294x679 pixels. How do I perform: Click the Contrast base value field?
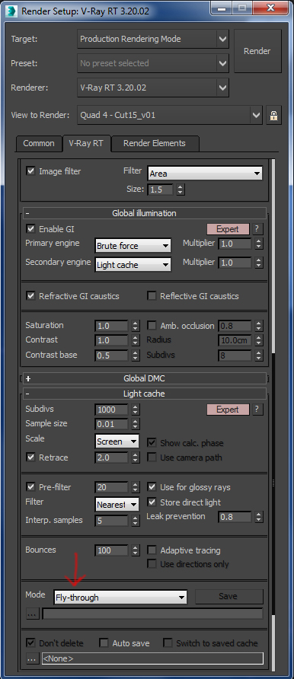[x=112, y=355]
